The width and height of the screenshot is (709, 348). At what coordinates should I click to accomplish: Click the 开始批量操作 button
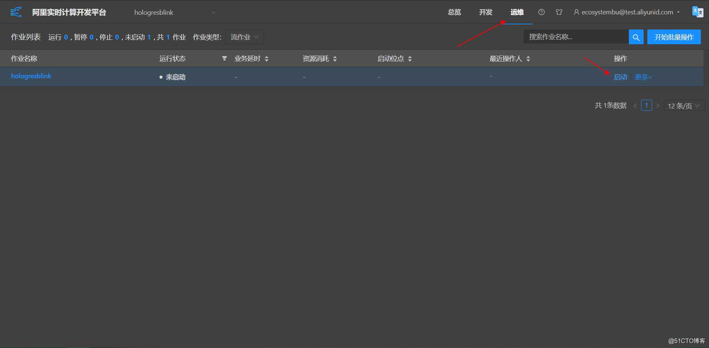click(674, 37)
